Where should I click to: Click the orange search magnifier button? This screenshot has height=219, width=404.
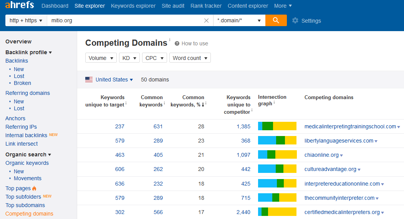276,20
